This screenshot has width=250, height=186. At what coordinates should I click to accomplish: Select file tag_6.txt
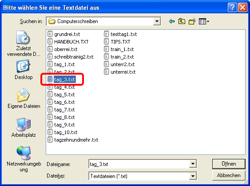[61, 102]
